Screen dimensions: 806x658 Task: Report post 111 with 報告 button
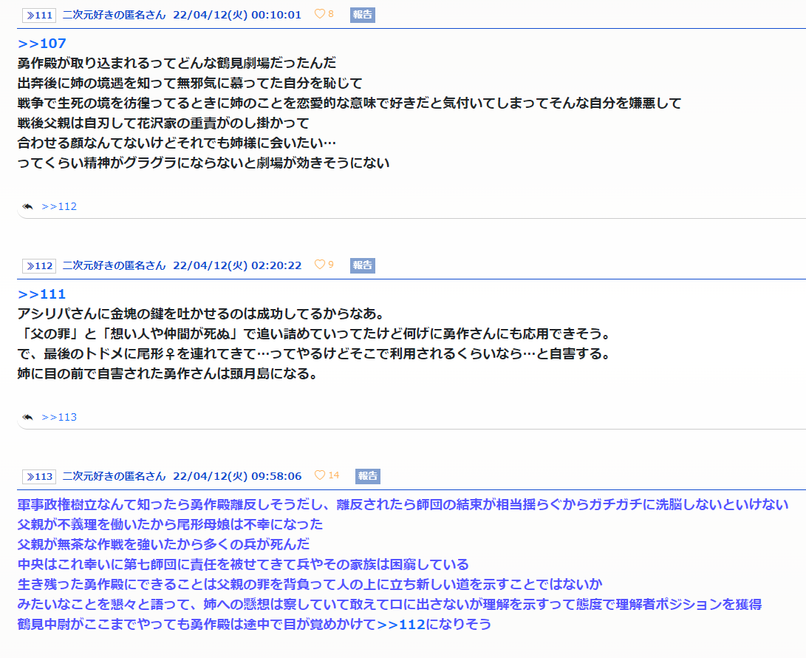[362, 15]
